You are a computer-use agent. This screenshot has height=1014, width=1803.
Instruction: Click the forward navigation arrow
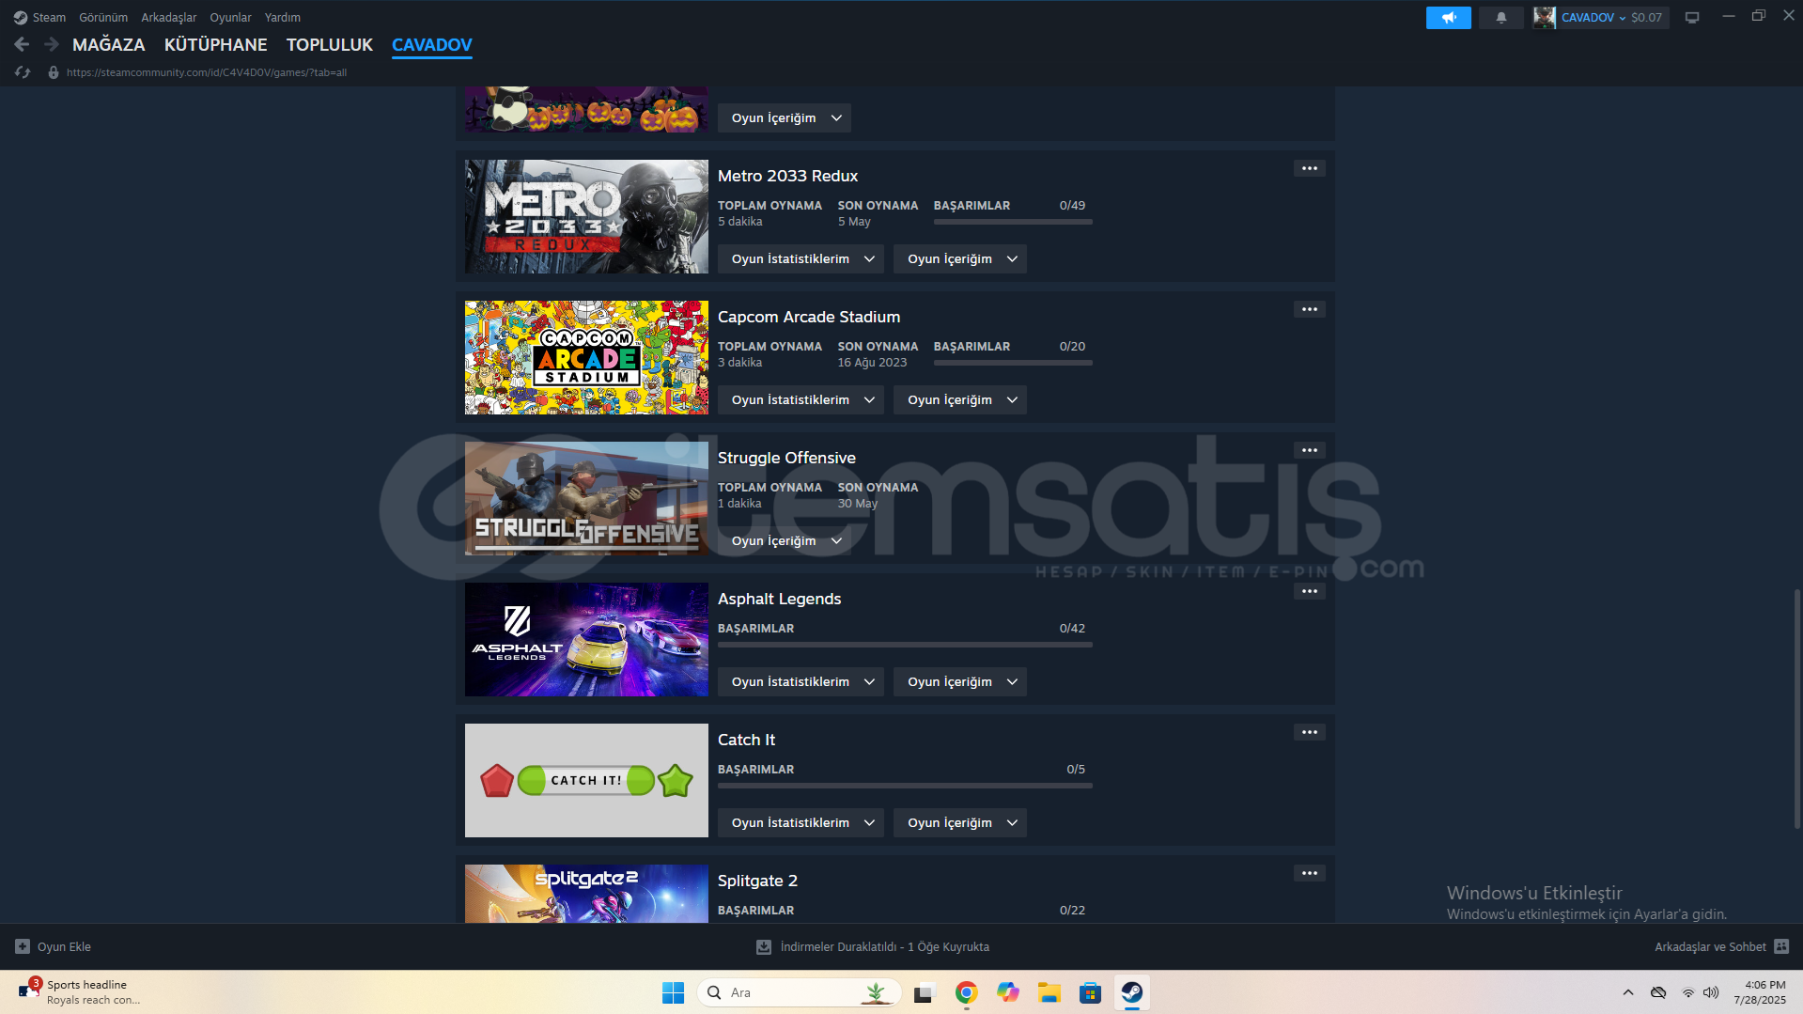(x=52, y=44)
